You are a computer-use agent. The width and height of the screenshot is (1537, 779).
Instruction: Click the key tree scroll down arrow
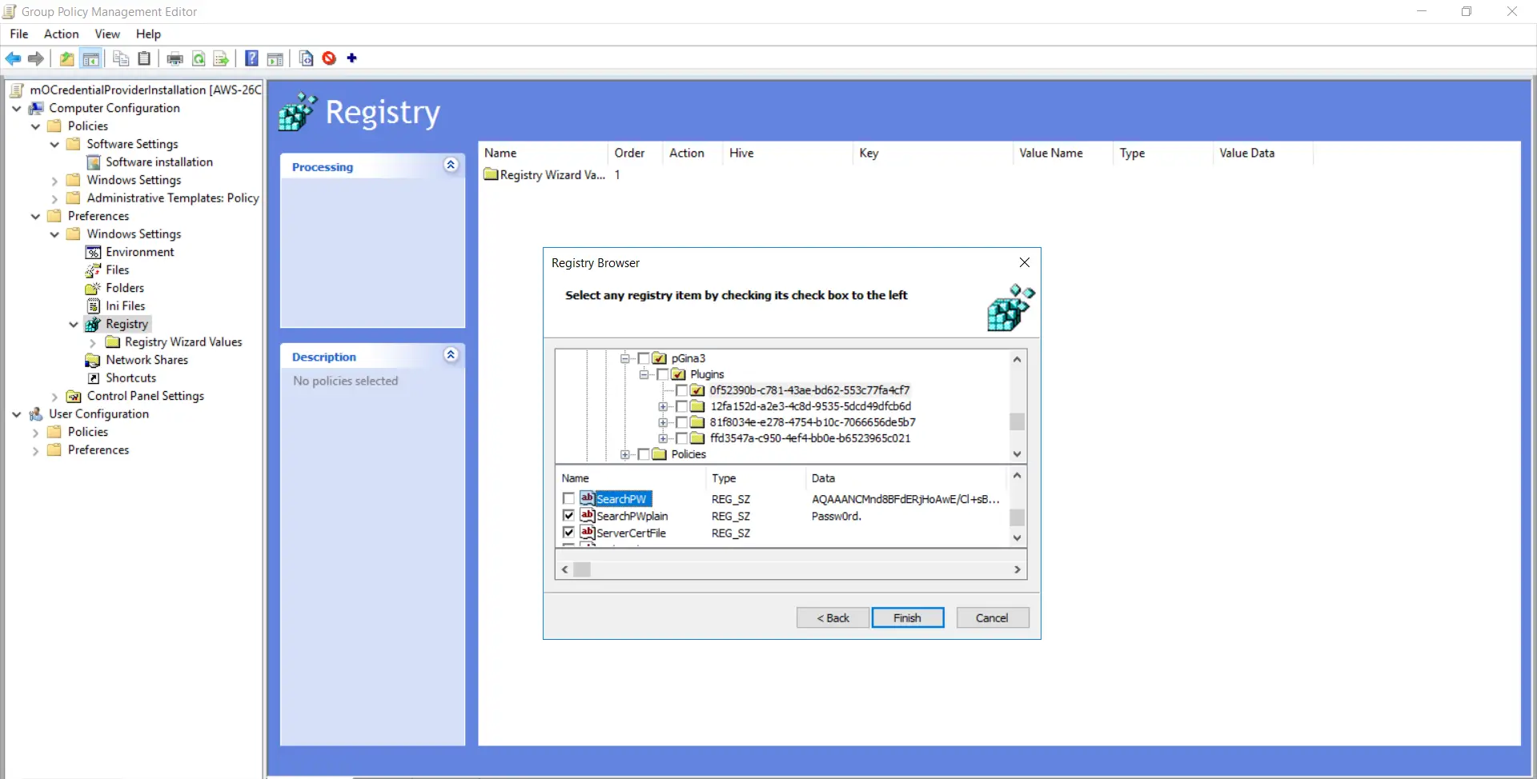[x=1017, y=454]
